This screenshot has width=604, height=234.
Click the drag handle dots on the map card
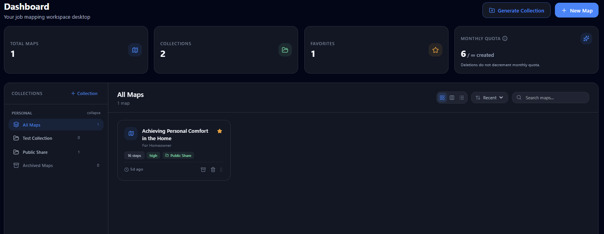click(221, 169)
